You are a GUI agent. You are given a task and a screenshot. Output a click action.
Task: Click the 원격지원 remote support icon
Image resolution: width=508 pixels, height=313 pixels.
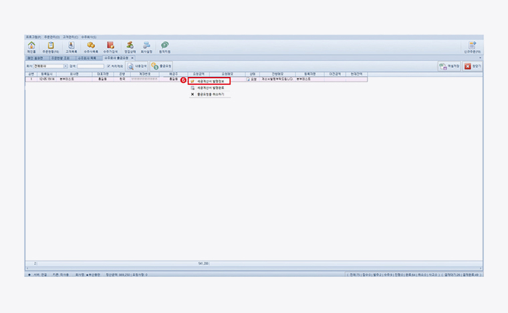[164, 46]
